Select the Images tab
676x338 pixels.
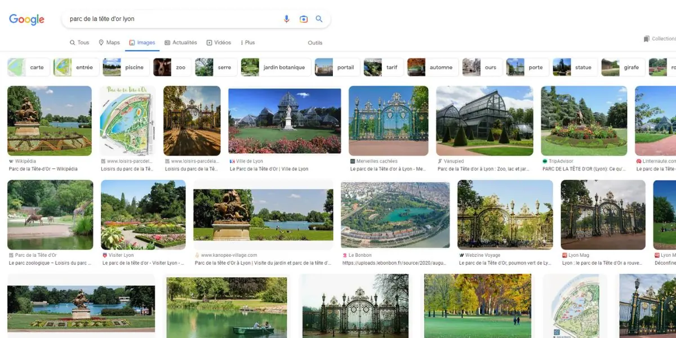click(142, 43)
